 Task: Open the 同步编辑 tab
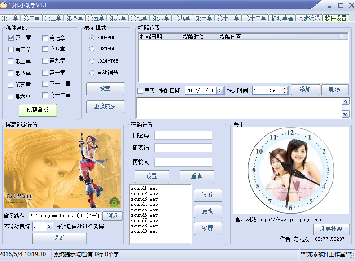(x=309, y=18)
